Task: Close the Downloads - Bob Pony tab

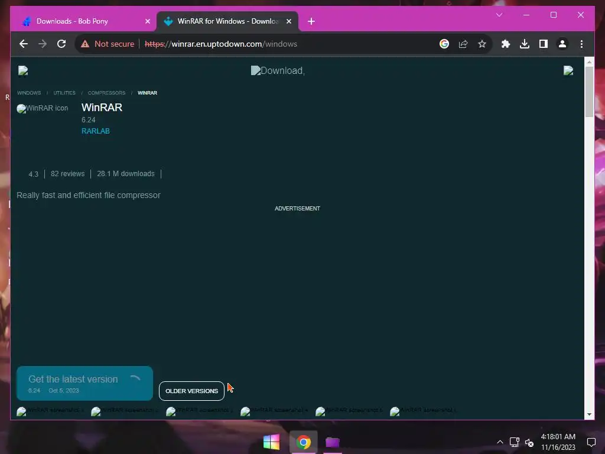Action: click(147, 21)
